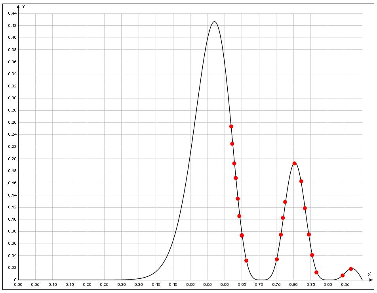Viewport: 377px width, 293px height.
Task: Click the 0.95 tick label on the X axis
Action: (345, 284)
